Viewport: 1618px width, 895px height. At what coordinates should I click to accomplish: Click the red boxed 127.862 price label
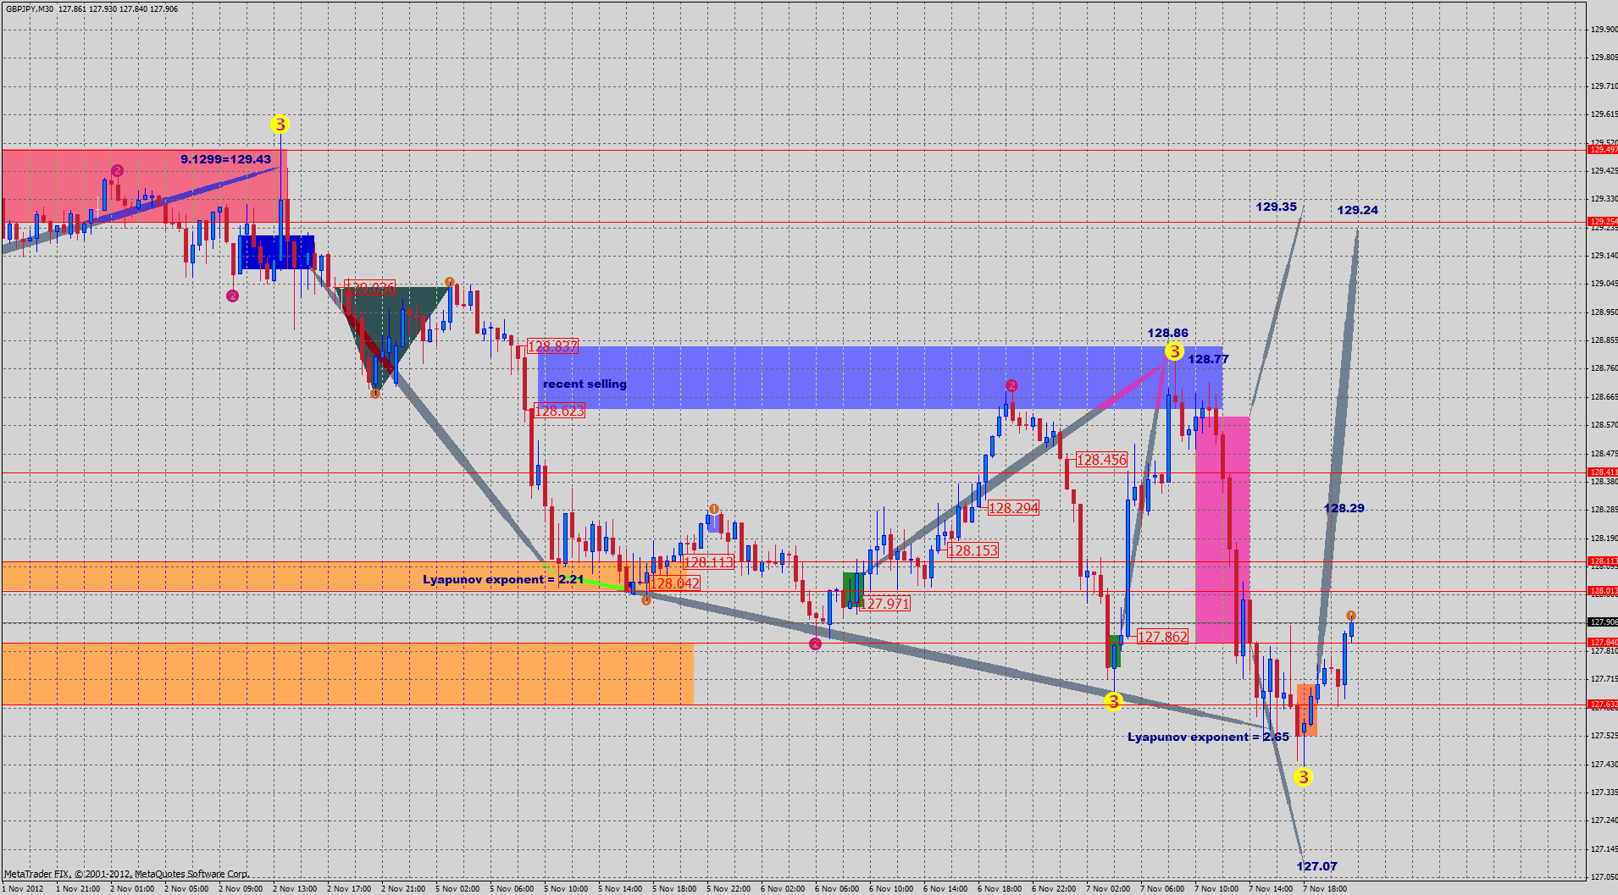1162,637
